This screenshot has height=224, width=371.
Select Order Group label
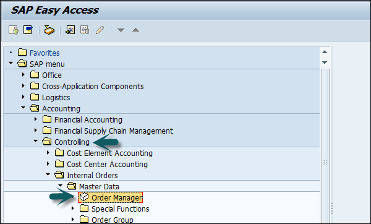click(x=113, y=220)
